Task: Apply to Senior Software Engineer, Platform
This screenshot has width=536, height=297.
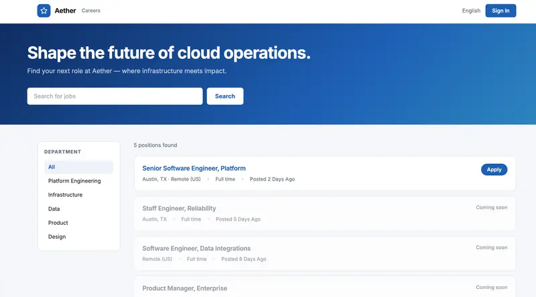Action: click(x=494, y=170)
